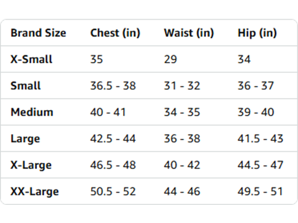Click the Small hip value 36 - 37
This screenshot has width=298, height=223.
click(x=255, y=85)
